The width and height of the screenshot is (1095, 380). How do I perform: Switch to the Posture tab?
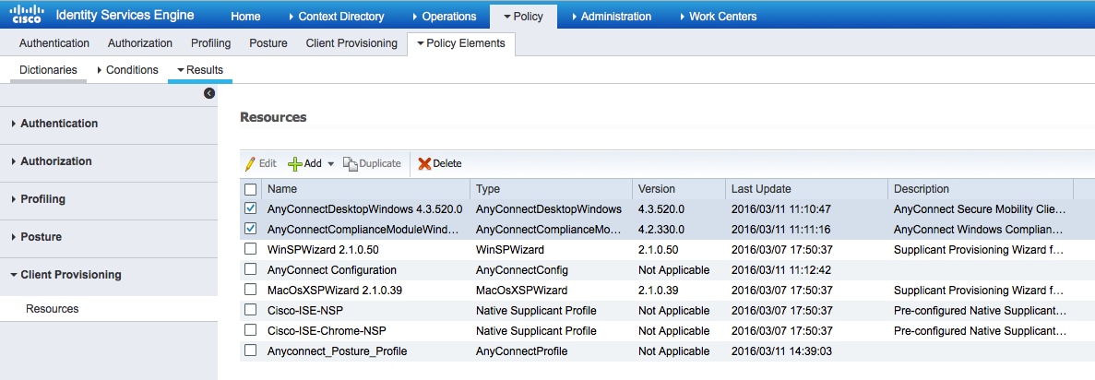click(268, 43)
